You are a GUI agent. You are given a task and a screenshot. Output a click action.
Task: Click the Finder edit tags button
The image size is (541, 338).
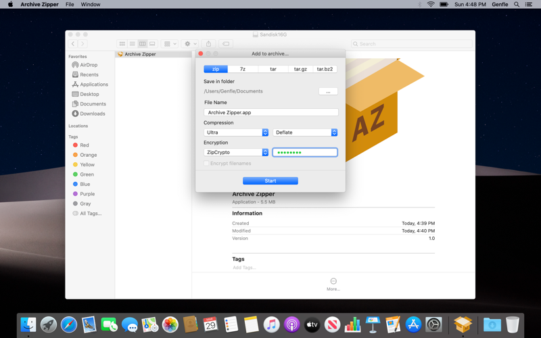coord(226,44)
